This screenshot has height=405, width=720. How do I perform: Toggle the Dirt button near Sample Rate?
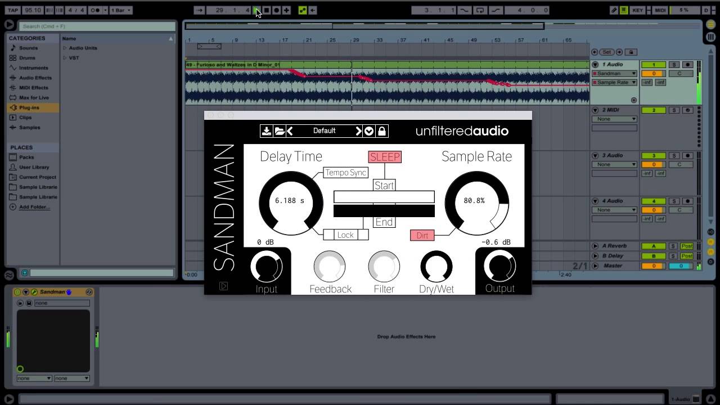(422, 236)
